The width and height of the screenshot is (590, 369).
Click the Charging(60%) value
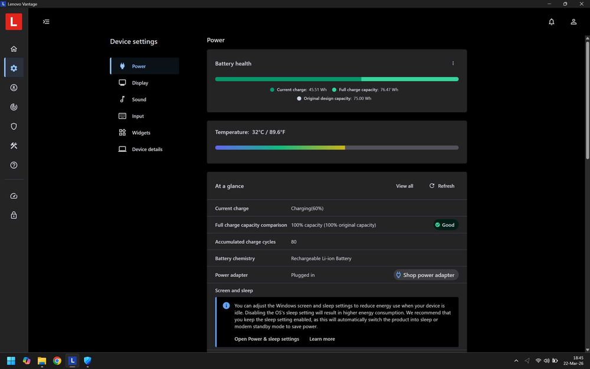[307, 208]
